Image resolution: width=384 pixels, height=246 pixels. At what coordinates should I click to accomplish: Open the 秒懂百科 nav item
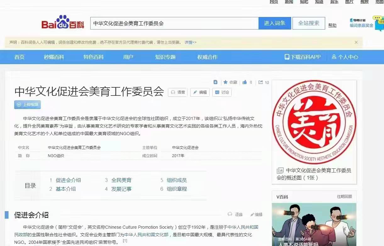tap(54, 57)
